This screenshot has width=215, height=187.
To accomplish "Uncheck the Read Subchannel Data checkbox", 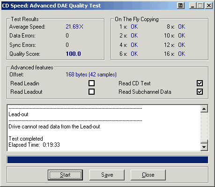I will click(200, 92).
